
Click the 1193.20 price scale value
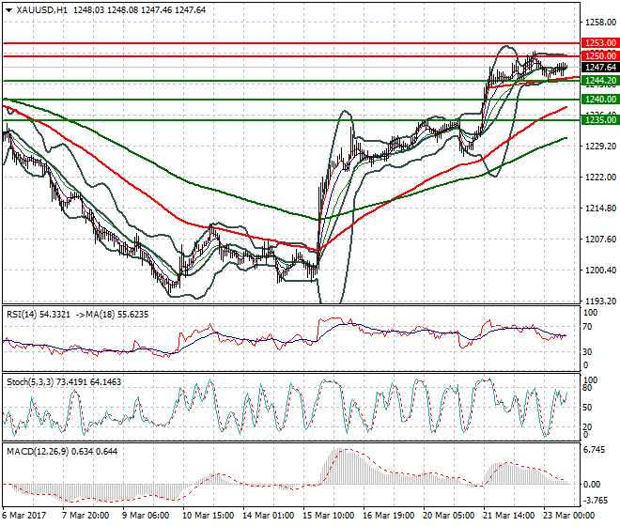click(600, 301)
